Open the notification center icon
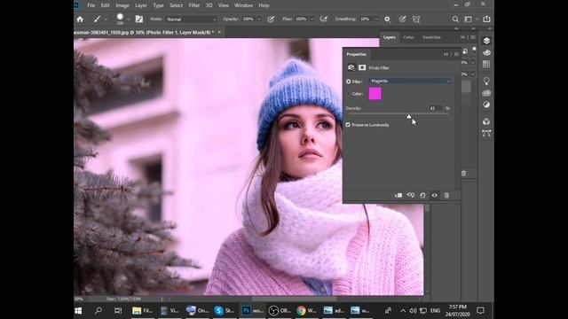568x319 pixels. [480, 310]
